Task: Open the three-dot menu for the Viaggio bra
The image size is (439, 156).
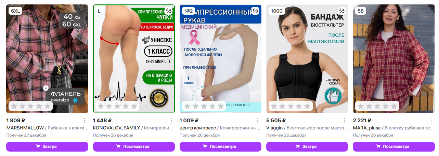Action: (344, 121)
